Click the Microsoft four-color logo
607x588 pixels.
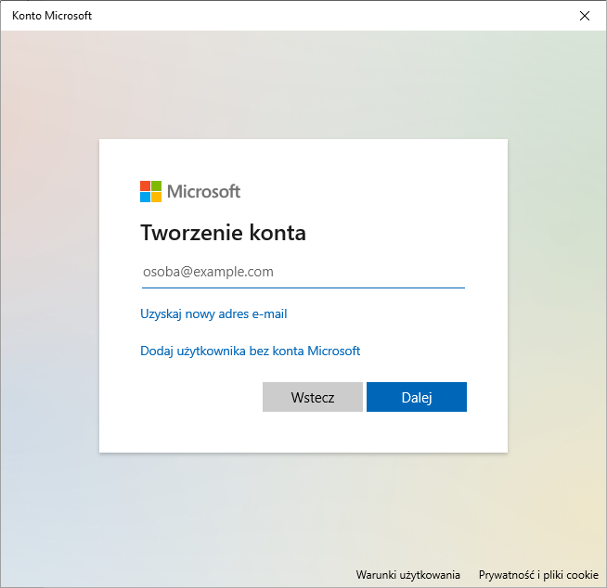150,191
